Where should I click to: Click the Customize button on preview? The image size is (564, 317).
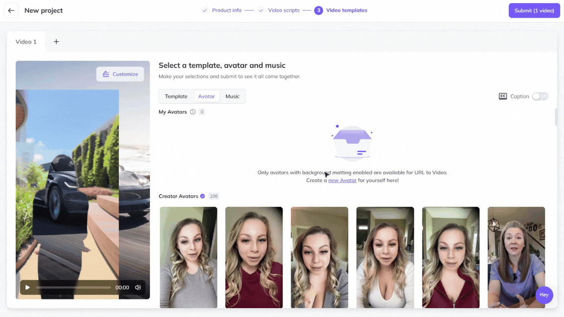120,74
